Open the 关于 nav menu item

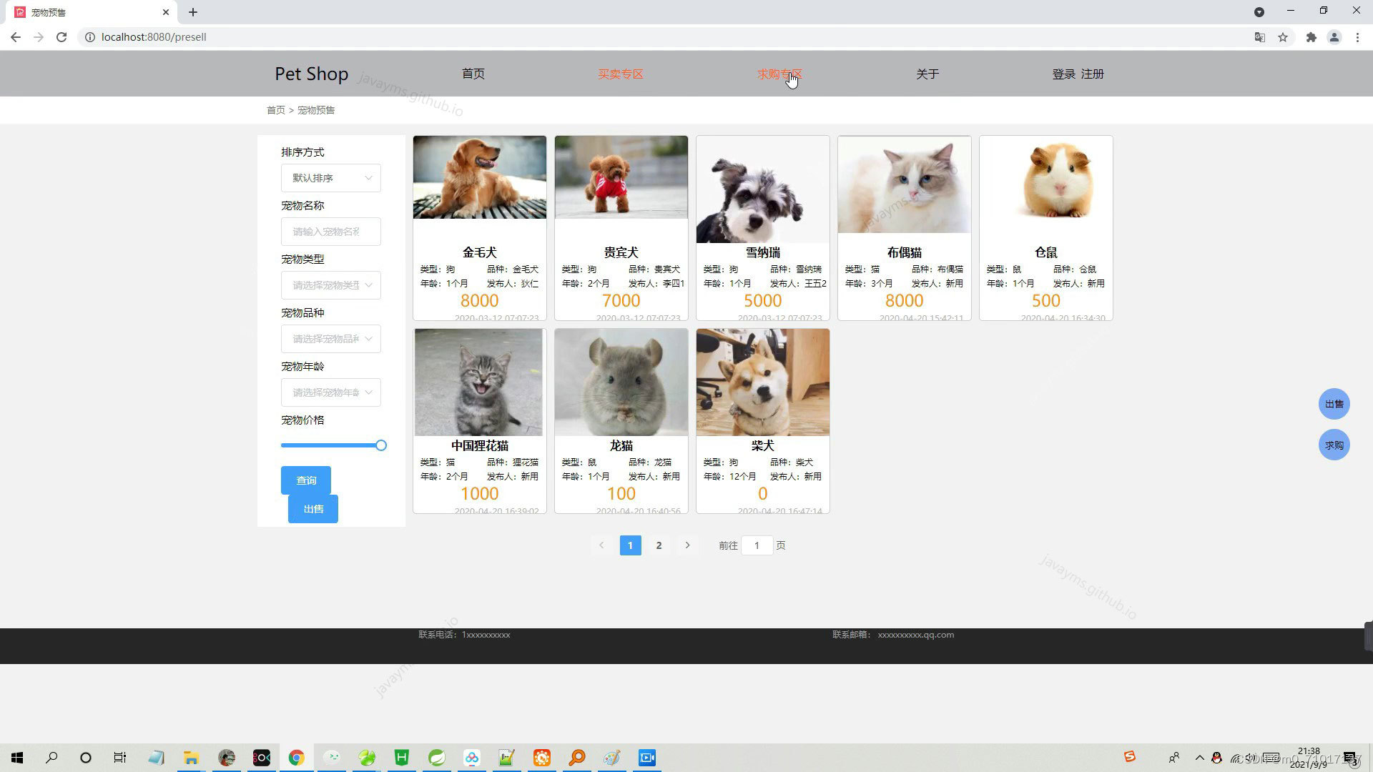pos(927,74)
